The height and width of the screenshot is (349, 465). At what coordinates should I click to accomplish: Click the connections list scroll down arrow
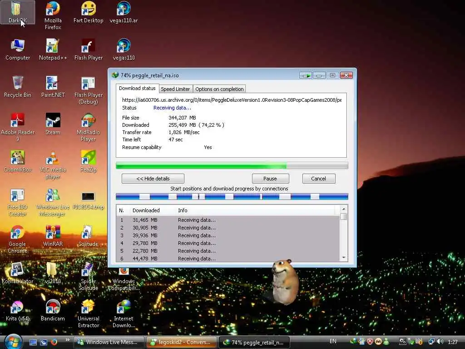pos(344,258)
